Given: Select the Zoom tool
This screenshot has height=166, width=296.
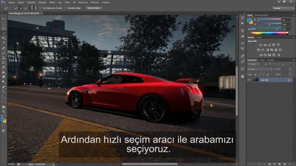Looking at the screenshot, I should (3, 112).
